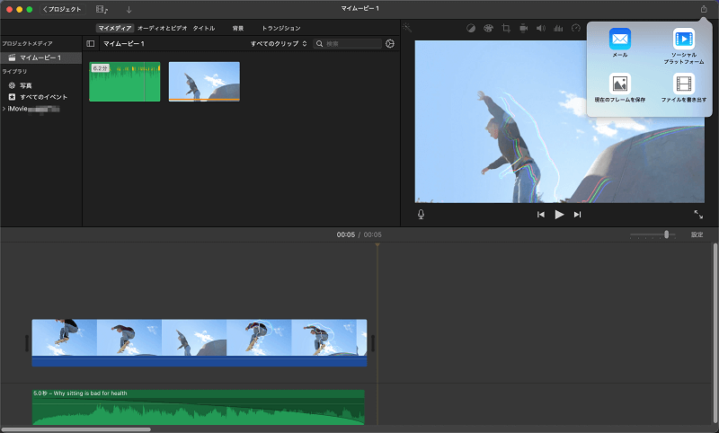This screenshot has width=719, height=433.
Task: Open the color balance tool
Action: [x=470, y=28]
